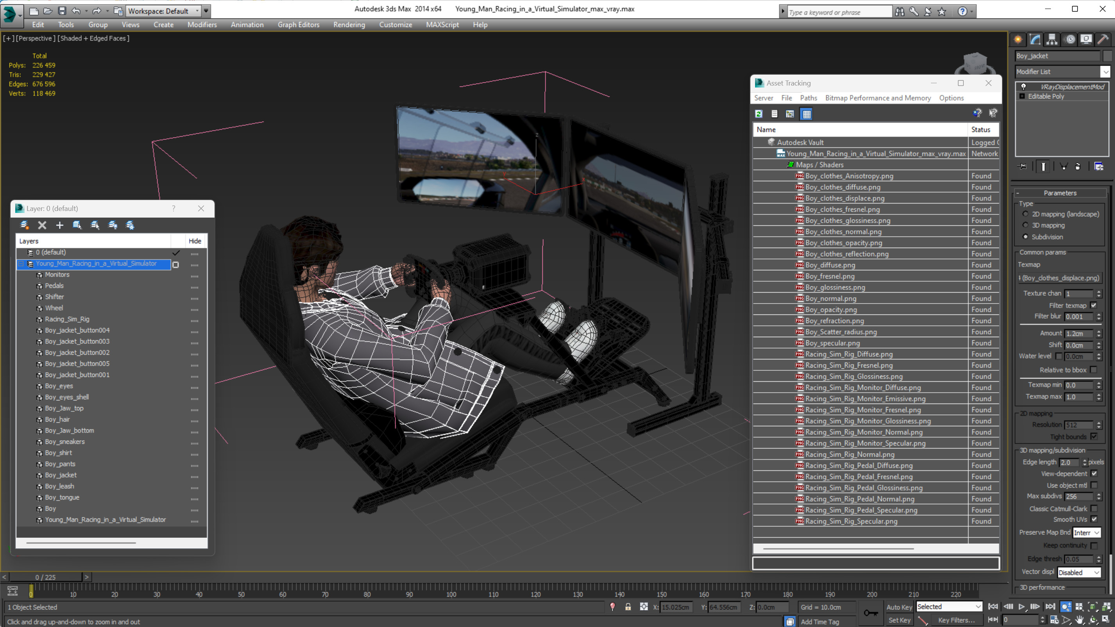The height and width of the screenshot is (627, 1115).
Task: Click Add Time Tag
Action: (820, 622)
